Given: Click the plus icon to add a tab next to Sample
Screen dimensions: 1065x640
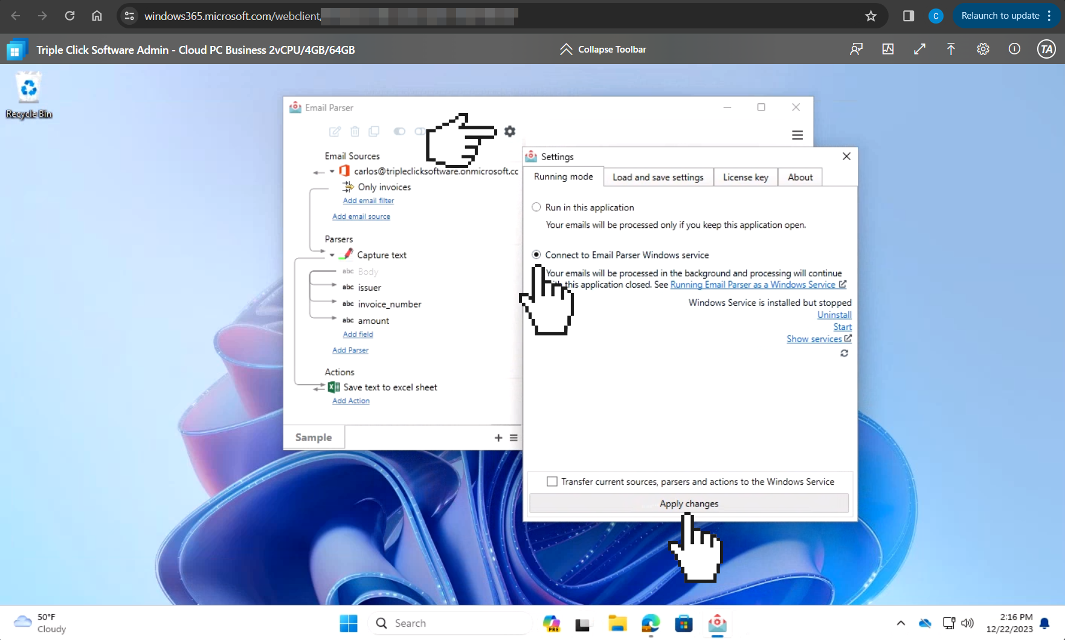Looking at the screenshot, I should (498, 438).
